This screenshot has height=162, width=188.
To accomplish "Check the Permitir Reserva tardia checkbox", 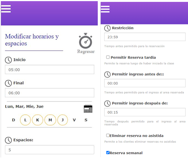I will click(x=108, y=57).
